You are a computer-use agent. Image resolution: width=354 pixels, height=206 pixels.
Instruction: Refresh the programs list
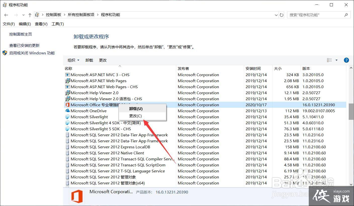click(282, 15)
